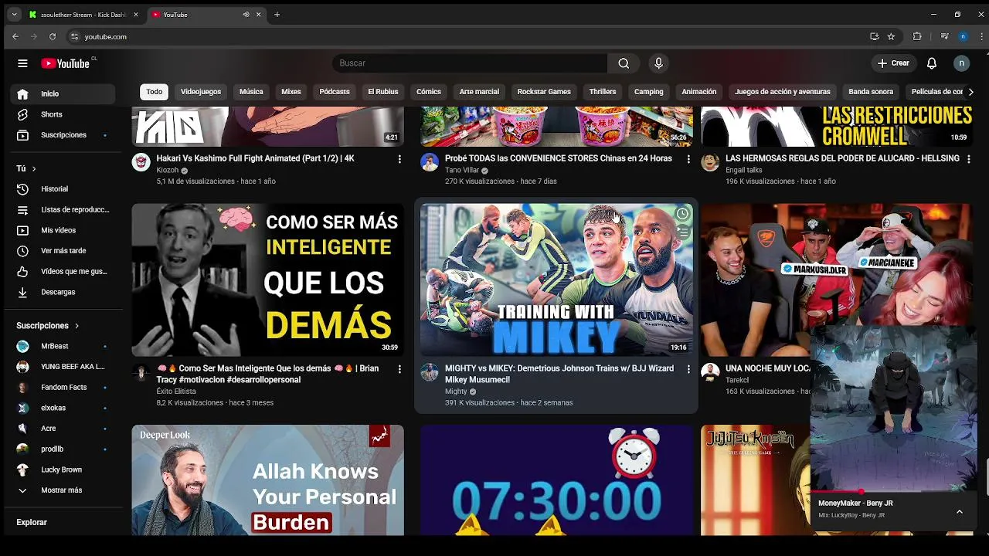Select the Rockstar Games filter chip
Viewport: 989px width, 556px height.
pyautogui.click(x=544, y=92)
